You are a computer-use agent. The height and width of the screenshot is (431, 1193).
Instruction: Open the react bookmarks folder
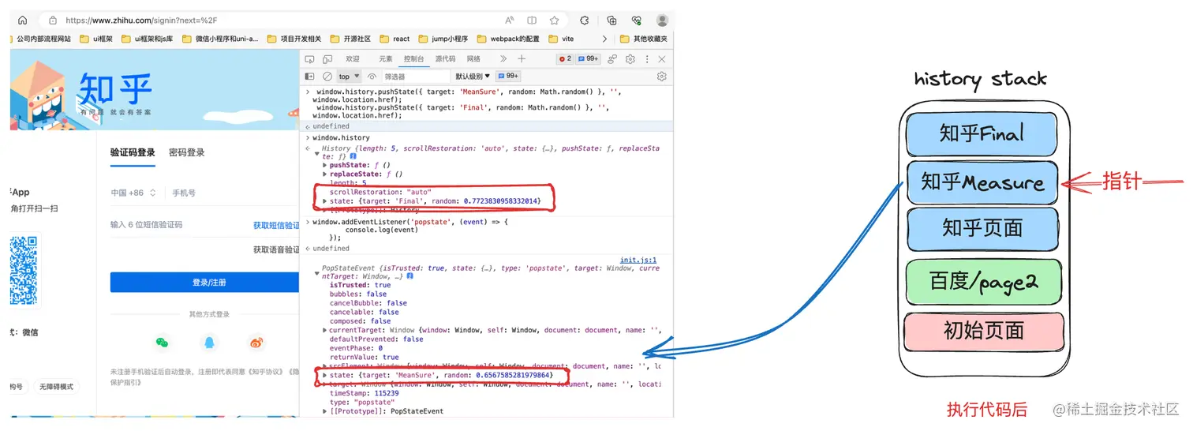(395, 39)
